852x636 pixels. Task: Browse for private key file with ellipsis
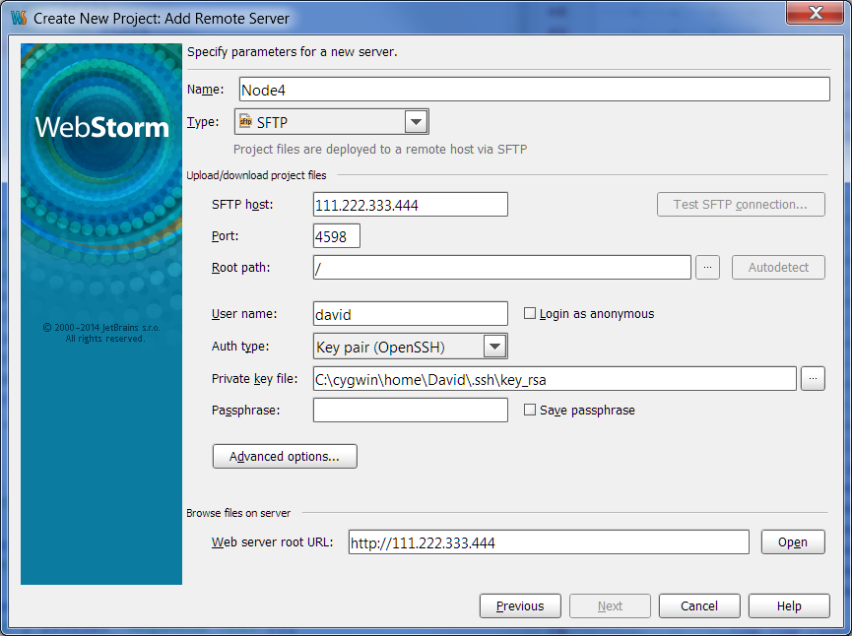[813, 379]
